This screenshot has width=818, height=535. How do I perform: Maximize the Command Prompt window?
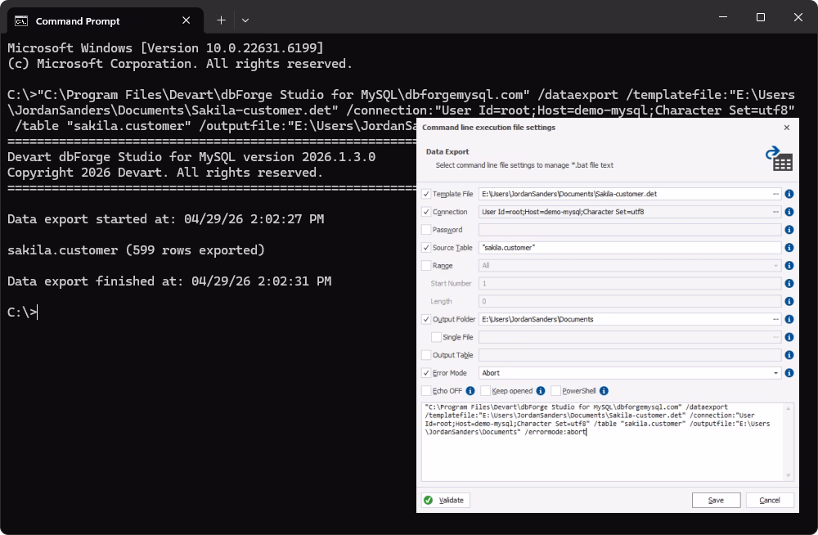coord(761,17)
